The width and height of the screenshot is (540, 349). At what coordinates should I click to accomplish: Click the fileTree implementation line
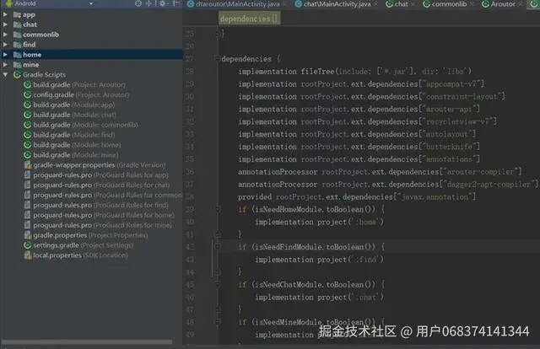(354, 72)
